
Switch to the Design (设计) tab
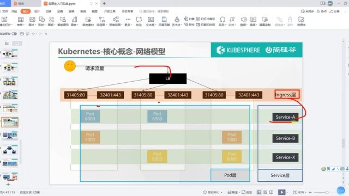click(x=37, y=11)
